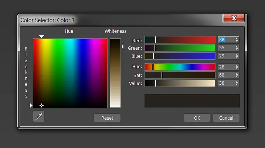265x148 pixels.
Task: Click on the Green gradient slider bar
Action: coord(180,48)
